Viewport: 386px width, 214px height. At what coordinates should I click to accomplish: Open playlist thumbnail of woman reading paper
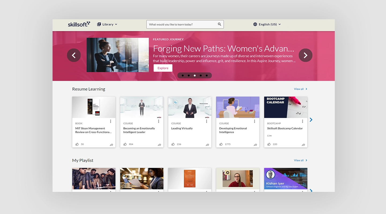click(142, 179)
